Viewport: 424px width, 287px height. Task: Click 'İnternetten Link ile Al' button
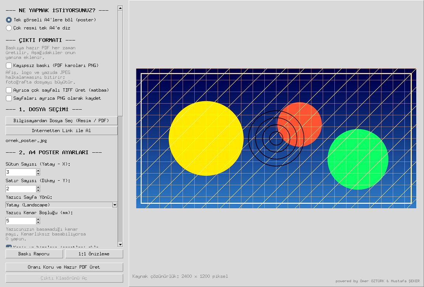61,131
